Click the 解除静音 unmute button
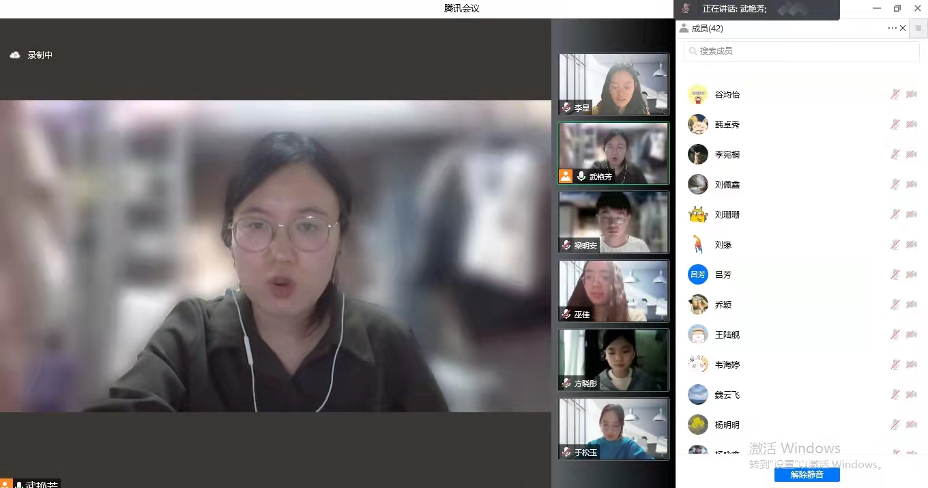This screenshot has height=488, width=928. [x=807, y=474]
